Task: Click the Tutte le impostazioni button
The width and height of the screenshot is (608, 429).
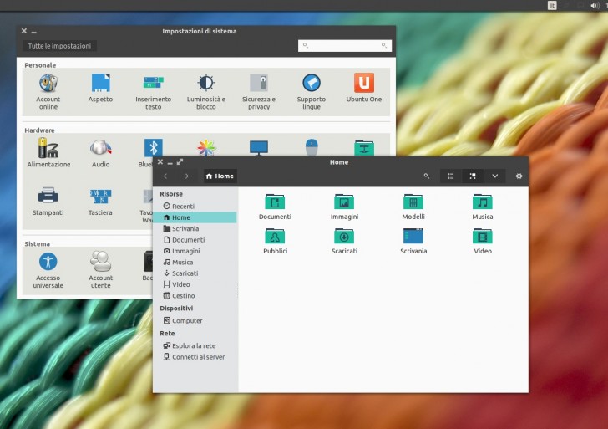Action: 59,46
